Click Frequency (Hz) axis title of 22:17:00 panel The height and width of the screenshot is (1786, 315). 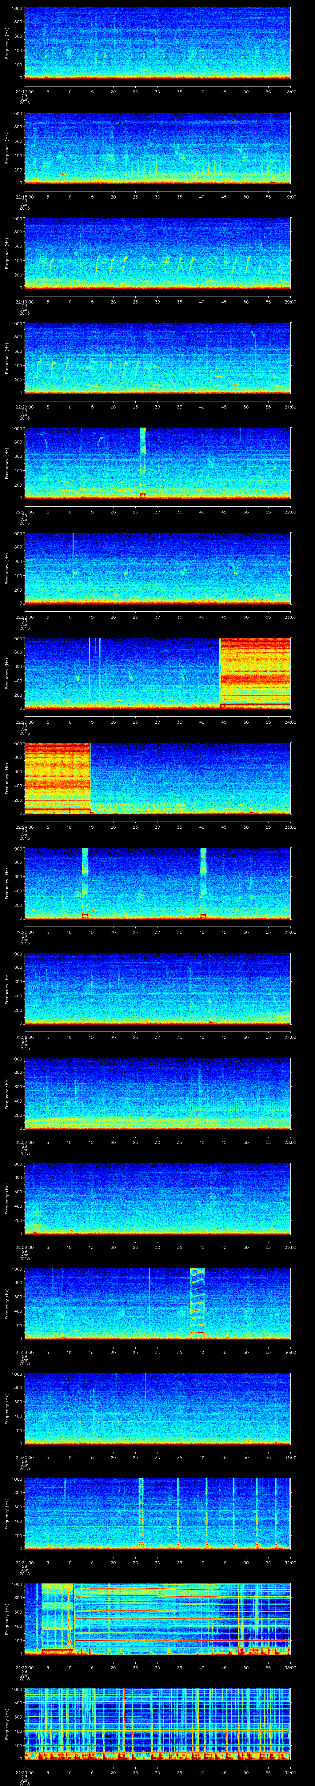pyautogui.click(x=8, y=43)
